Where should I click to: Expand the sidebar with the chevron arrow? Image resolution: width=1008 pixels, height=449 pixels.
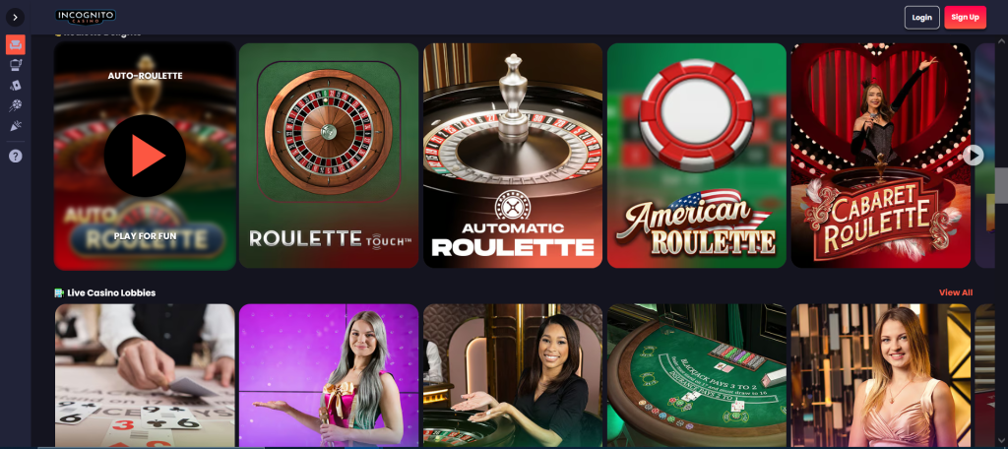(x=16, y=18)
